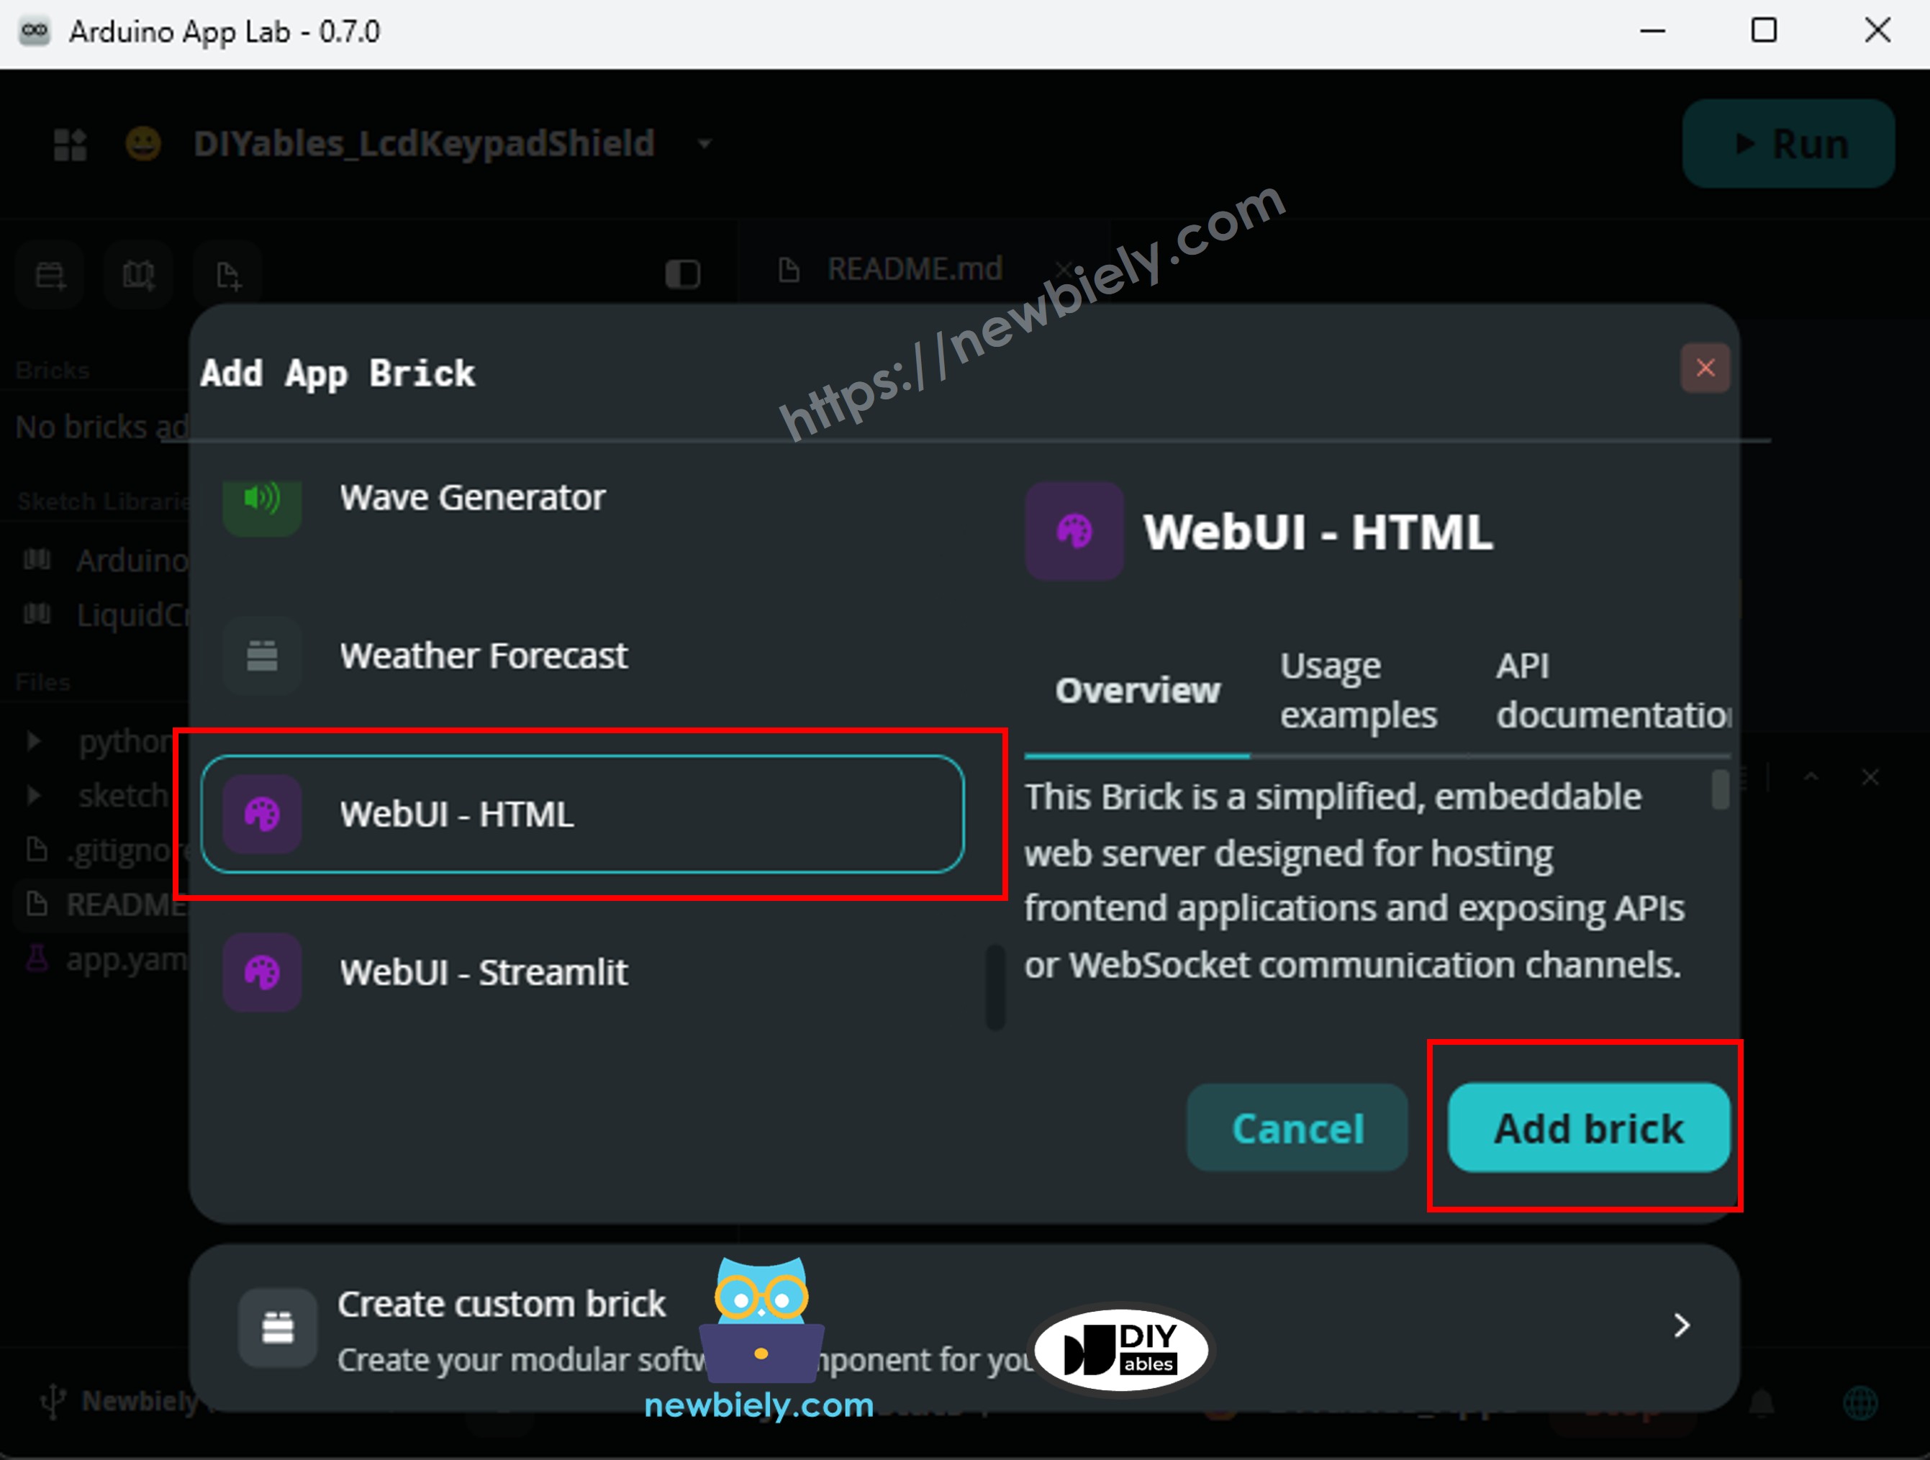Cancel the Add App Brick dialog

point(1297,1128)
